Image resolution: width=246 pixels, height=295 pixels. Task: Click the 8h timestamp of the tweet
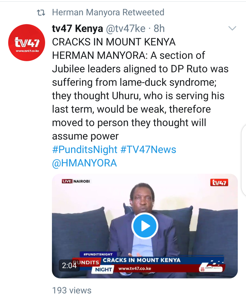coord(159,29)
